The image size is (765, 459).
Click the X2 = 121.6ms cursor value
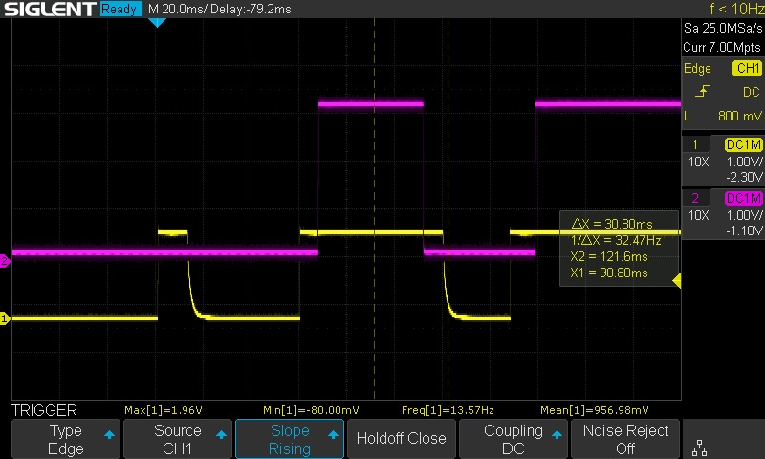pos(609,256)
